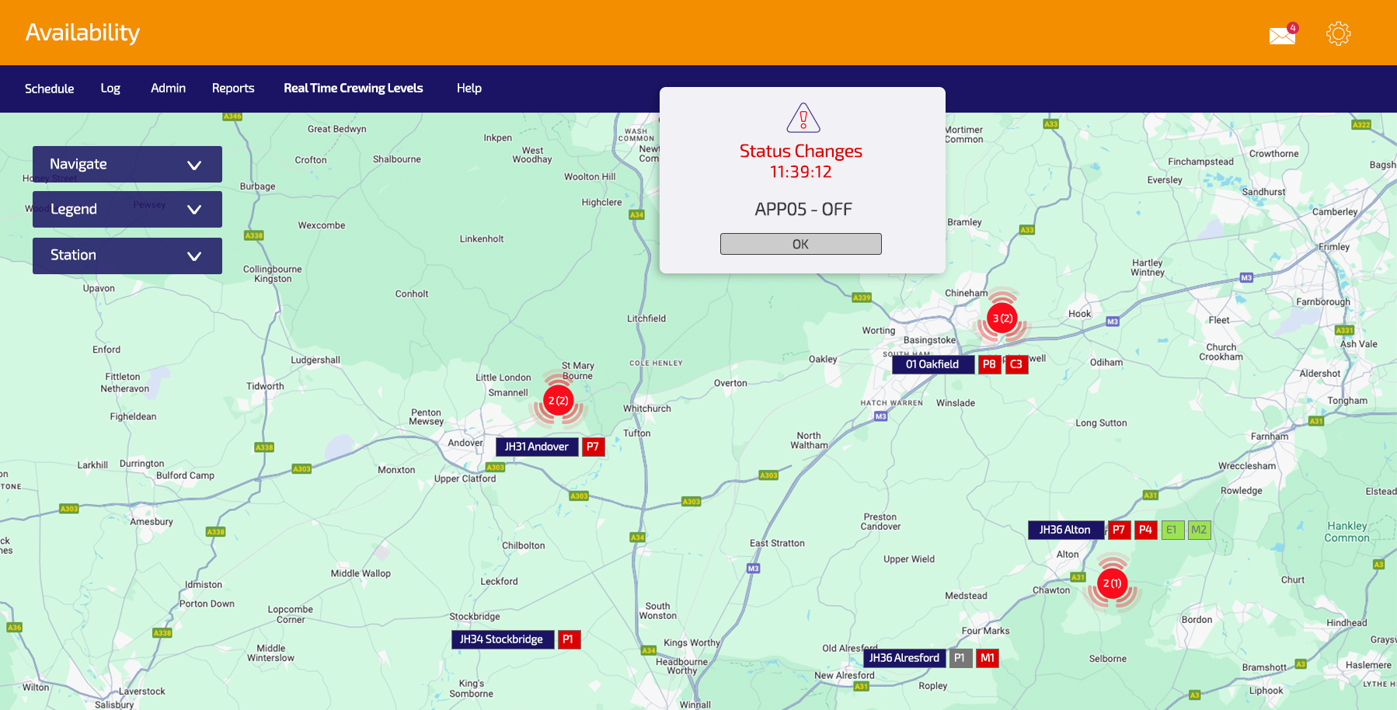The image size is (1397, 710).
Task: Click the 01 Oakfield station label
Action: pyautogui.click(x=933, y=364)
